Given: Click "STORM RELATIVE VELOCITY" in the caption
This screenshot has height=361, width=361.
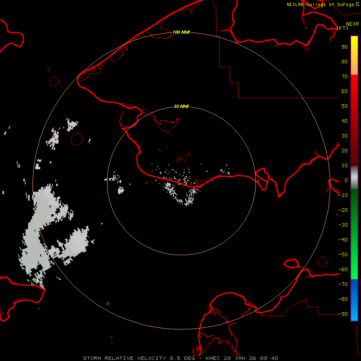Looking at the screenshot, I should (x=124, y=358).
